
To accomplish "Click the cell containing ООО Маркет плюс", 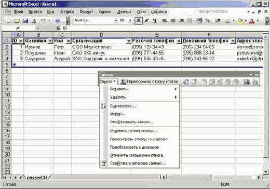I will (x=101, y=47).
